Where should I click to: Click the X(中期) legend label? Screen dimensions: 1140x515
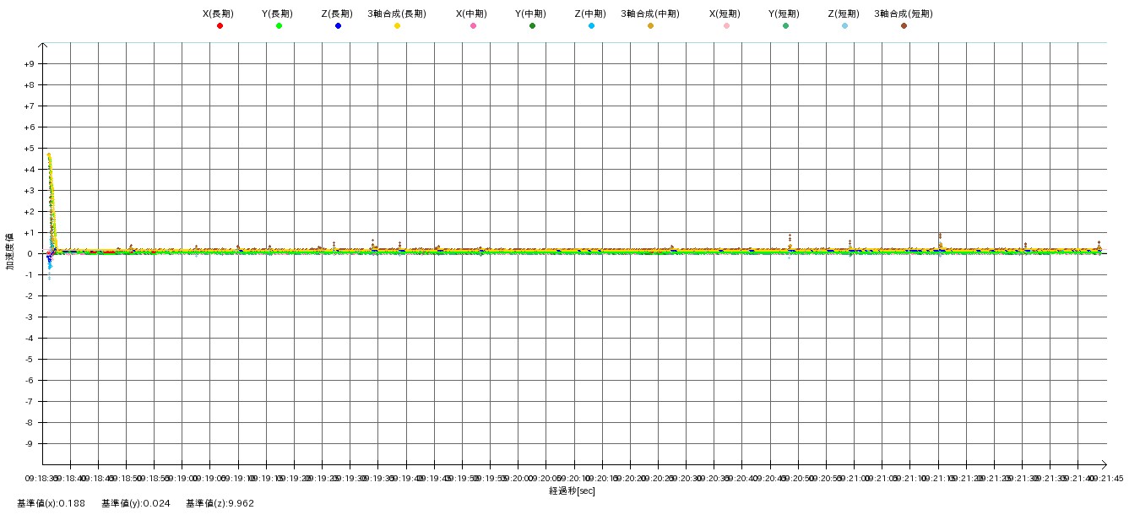point(471,14)
